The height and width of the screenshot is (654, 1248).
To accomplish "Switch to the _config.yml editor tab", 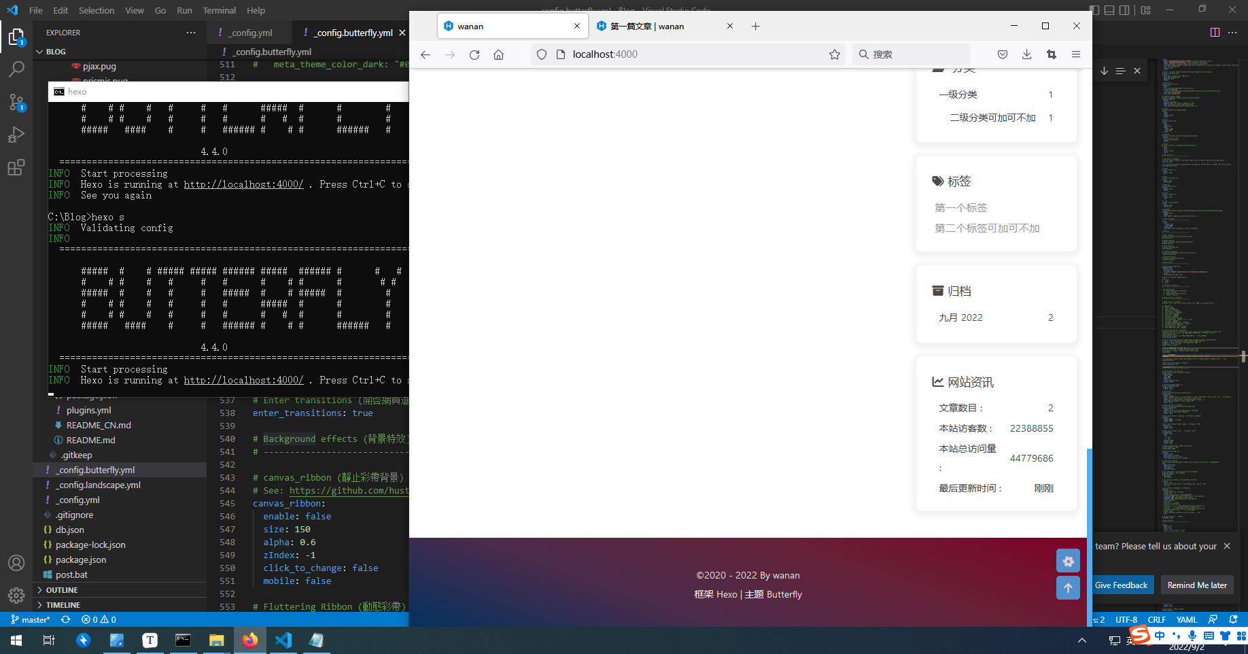I will point(249,33).
